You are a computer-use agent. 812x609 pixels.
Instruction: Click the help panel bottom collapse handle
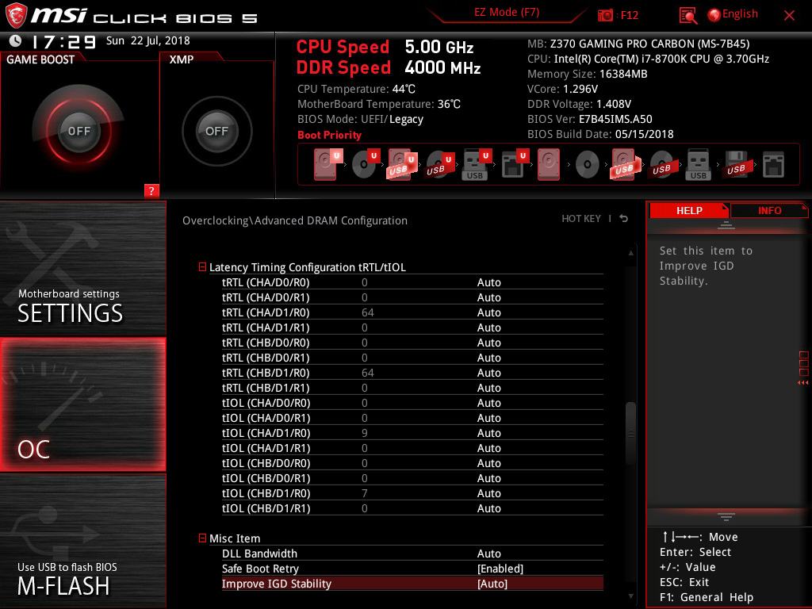click(x=726, y=516)
